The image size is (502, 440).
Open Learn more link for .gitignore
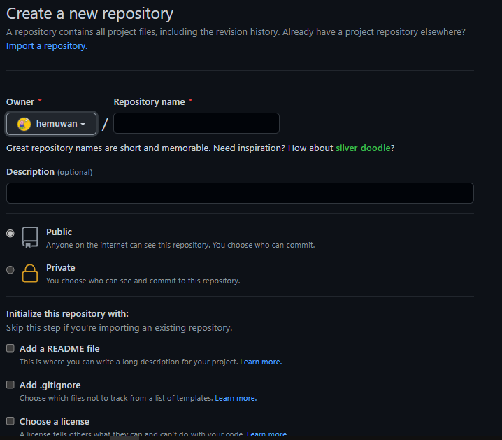point(236,398)
